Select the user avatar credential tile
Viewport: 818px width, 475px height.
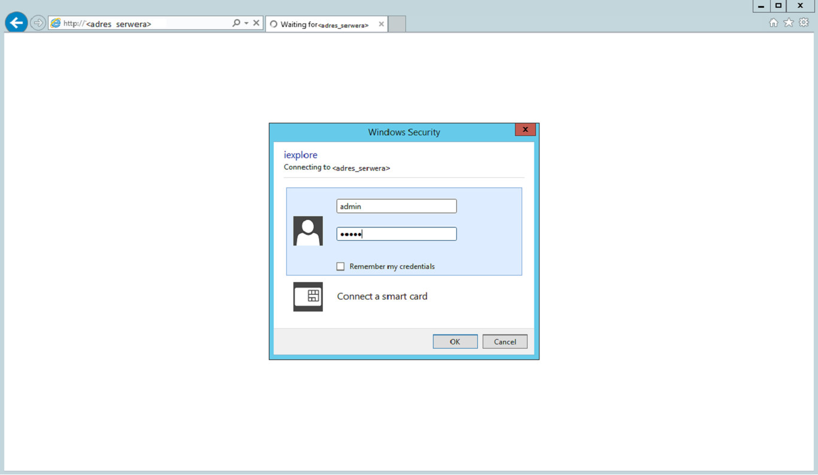click(x=308, y=231)
